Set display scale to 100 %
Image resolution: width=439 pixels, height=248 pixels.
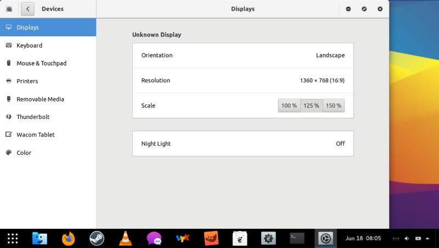pos(289,105)
